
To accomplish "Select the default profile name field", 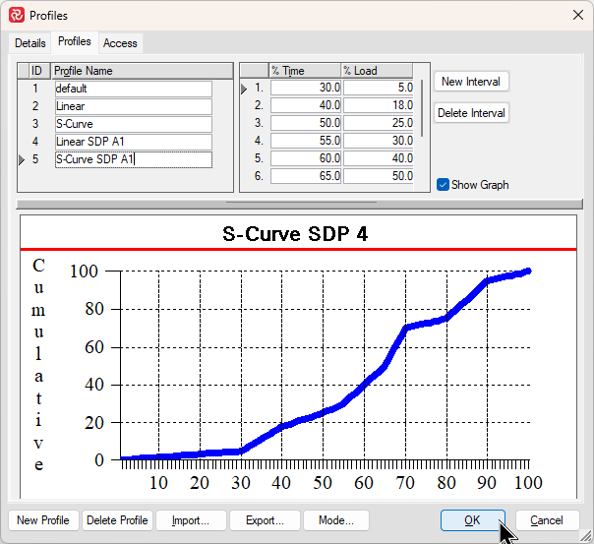I will pyautogui.click(x=133, y=89).
